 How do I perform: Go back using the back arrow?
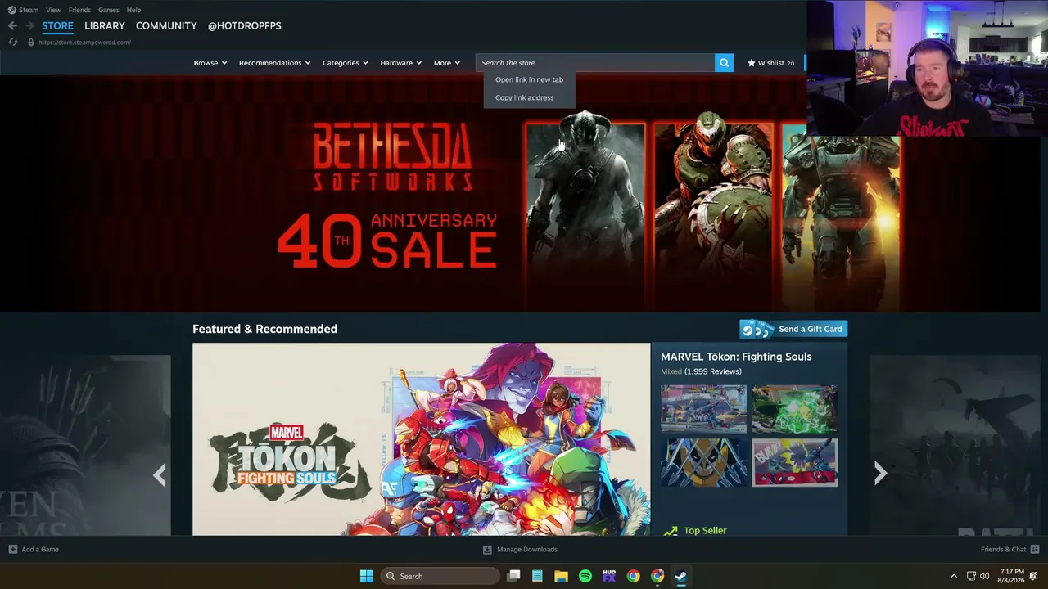(x=12, y=25)
